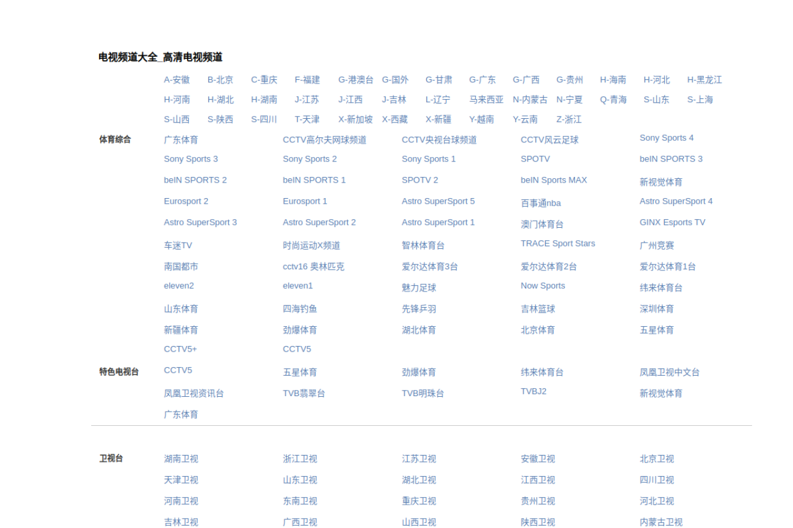This screenshot has width=793, height=528.
Task: Open 时尚运动X频道 link
Action: tap(312, 246)
